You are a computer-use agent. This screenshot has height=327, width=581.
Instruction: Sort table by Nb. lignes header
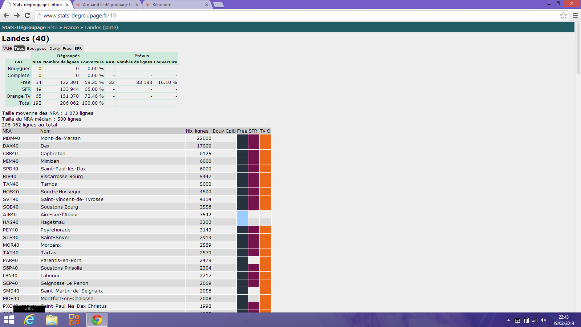(197, 131)
